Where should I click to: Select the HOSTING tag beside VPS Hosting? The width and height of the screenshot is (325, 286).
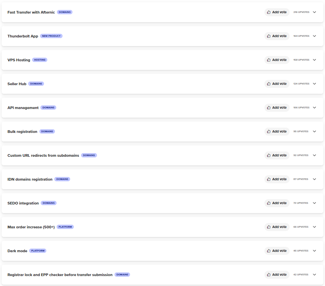click(40, 60)
